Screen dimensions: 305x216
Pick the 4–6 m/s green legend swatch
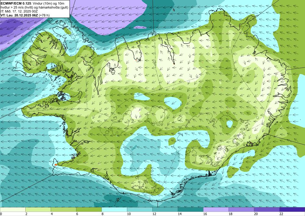(x=63, y=209)
